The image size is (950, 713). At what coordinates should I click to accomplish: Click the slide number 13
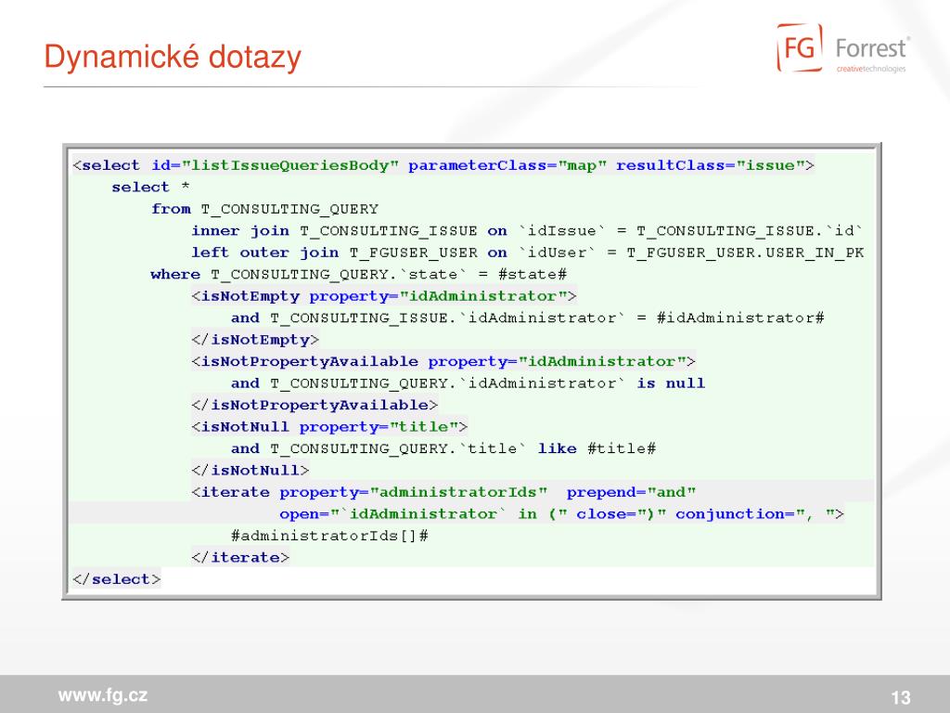[x=900, y=697]
